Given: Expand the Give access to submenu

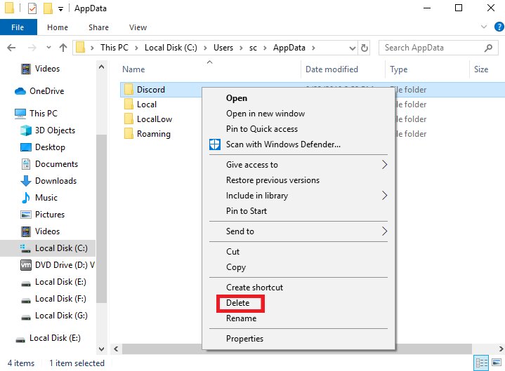Looking at the screenshot, I should coord(299,165).
